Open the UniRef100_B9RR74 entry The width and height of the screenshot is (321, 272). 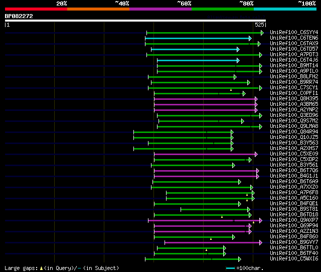pyautogui.click(x=294, y=82)
